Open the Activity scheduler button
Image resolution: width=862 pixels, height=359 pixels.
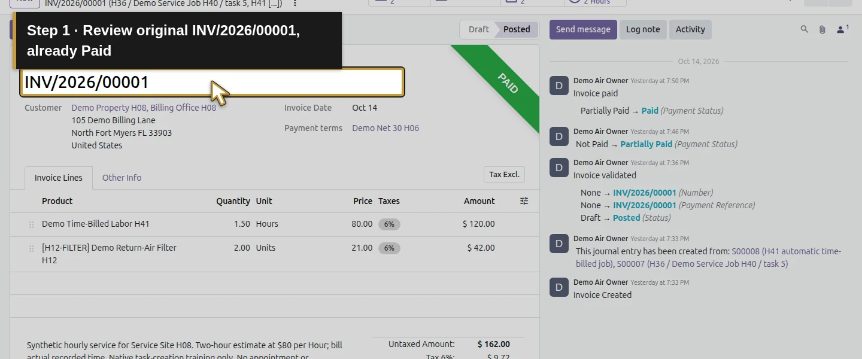click(690, 29)
